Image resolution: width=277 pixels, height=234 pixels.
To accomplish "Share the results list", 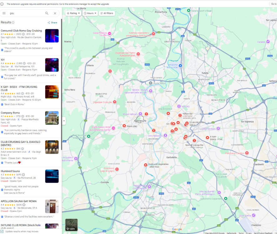I will tap(52, 22).
